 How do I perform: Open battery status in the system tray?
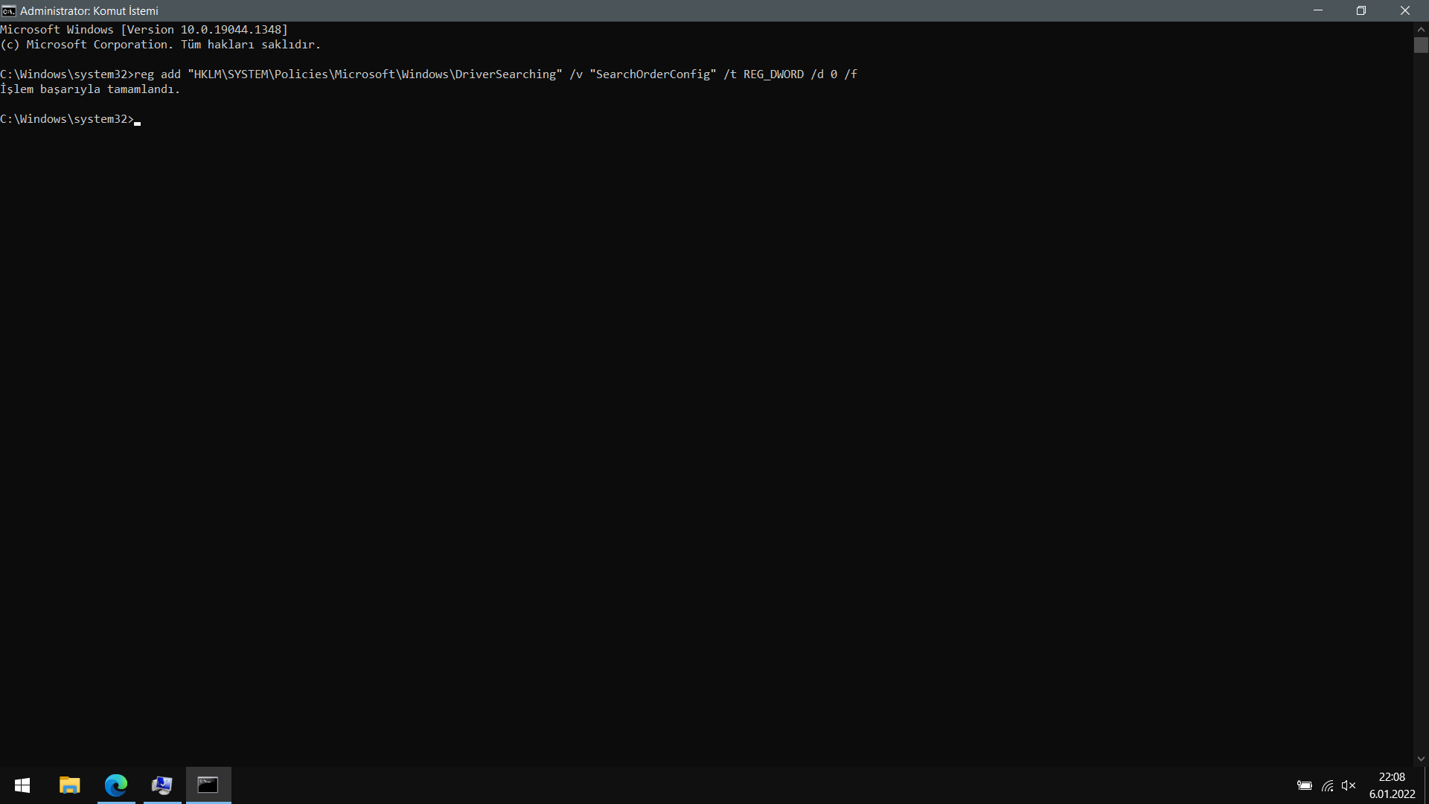coord(1304,785)
